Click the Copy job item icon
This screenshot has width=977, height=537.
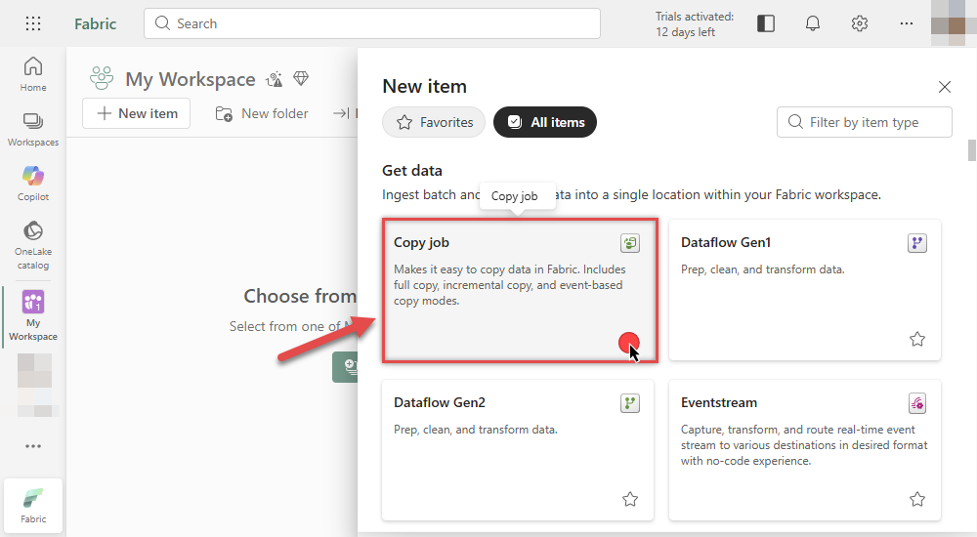pos(630,243)
